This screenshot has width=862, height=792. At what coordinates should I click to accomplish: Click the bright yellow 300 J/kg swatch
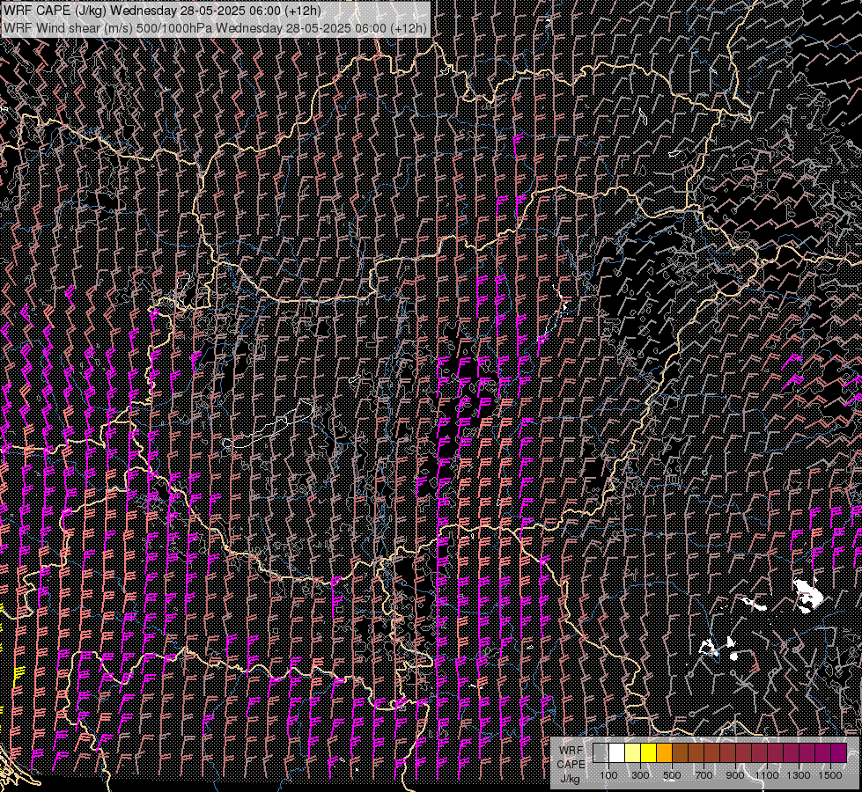[649, 752]
